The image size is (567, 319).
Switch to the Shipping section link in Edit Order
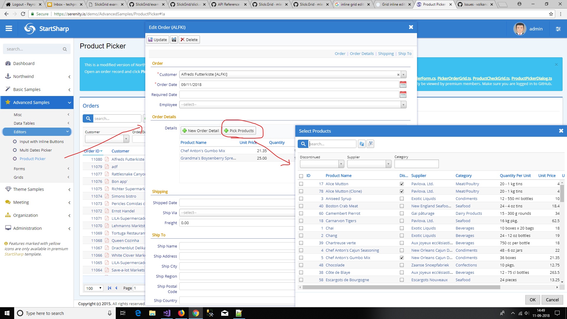(x=386, y=53)
